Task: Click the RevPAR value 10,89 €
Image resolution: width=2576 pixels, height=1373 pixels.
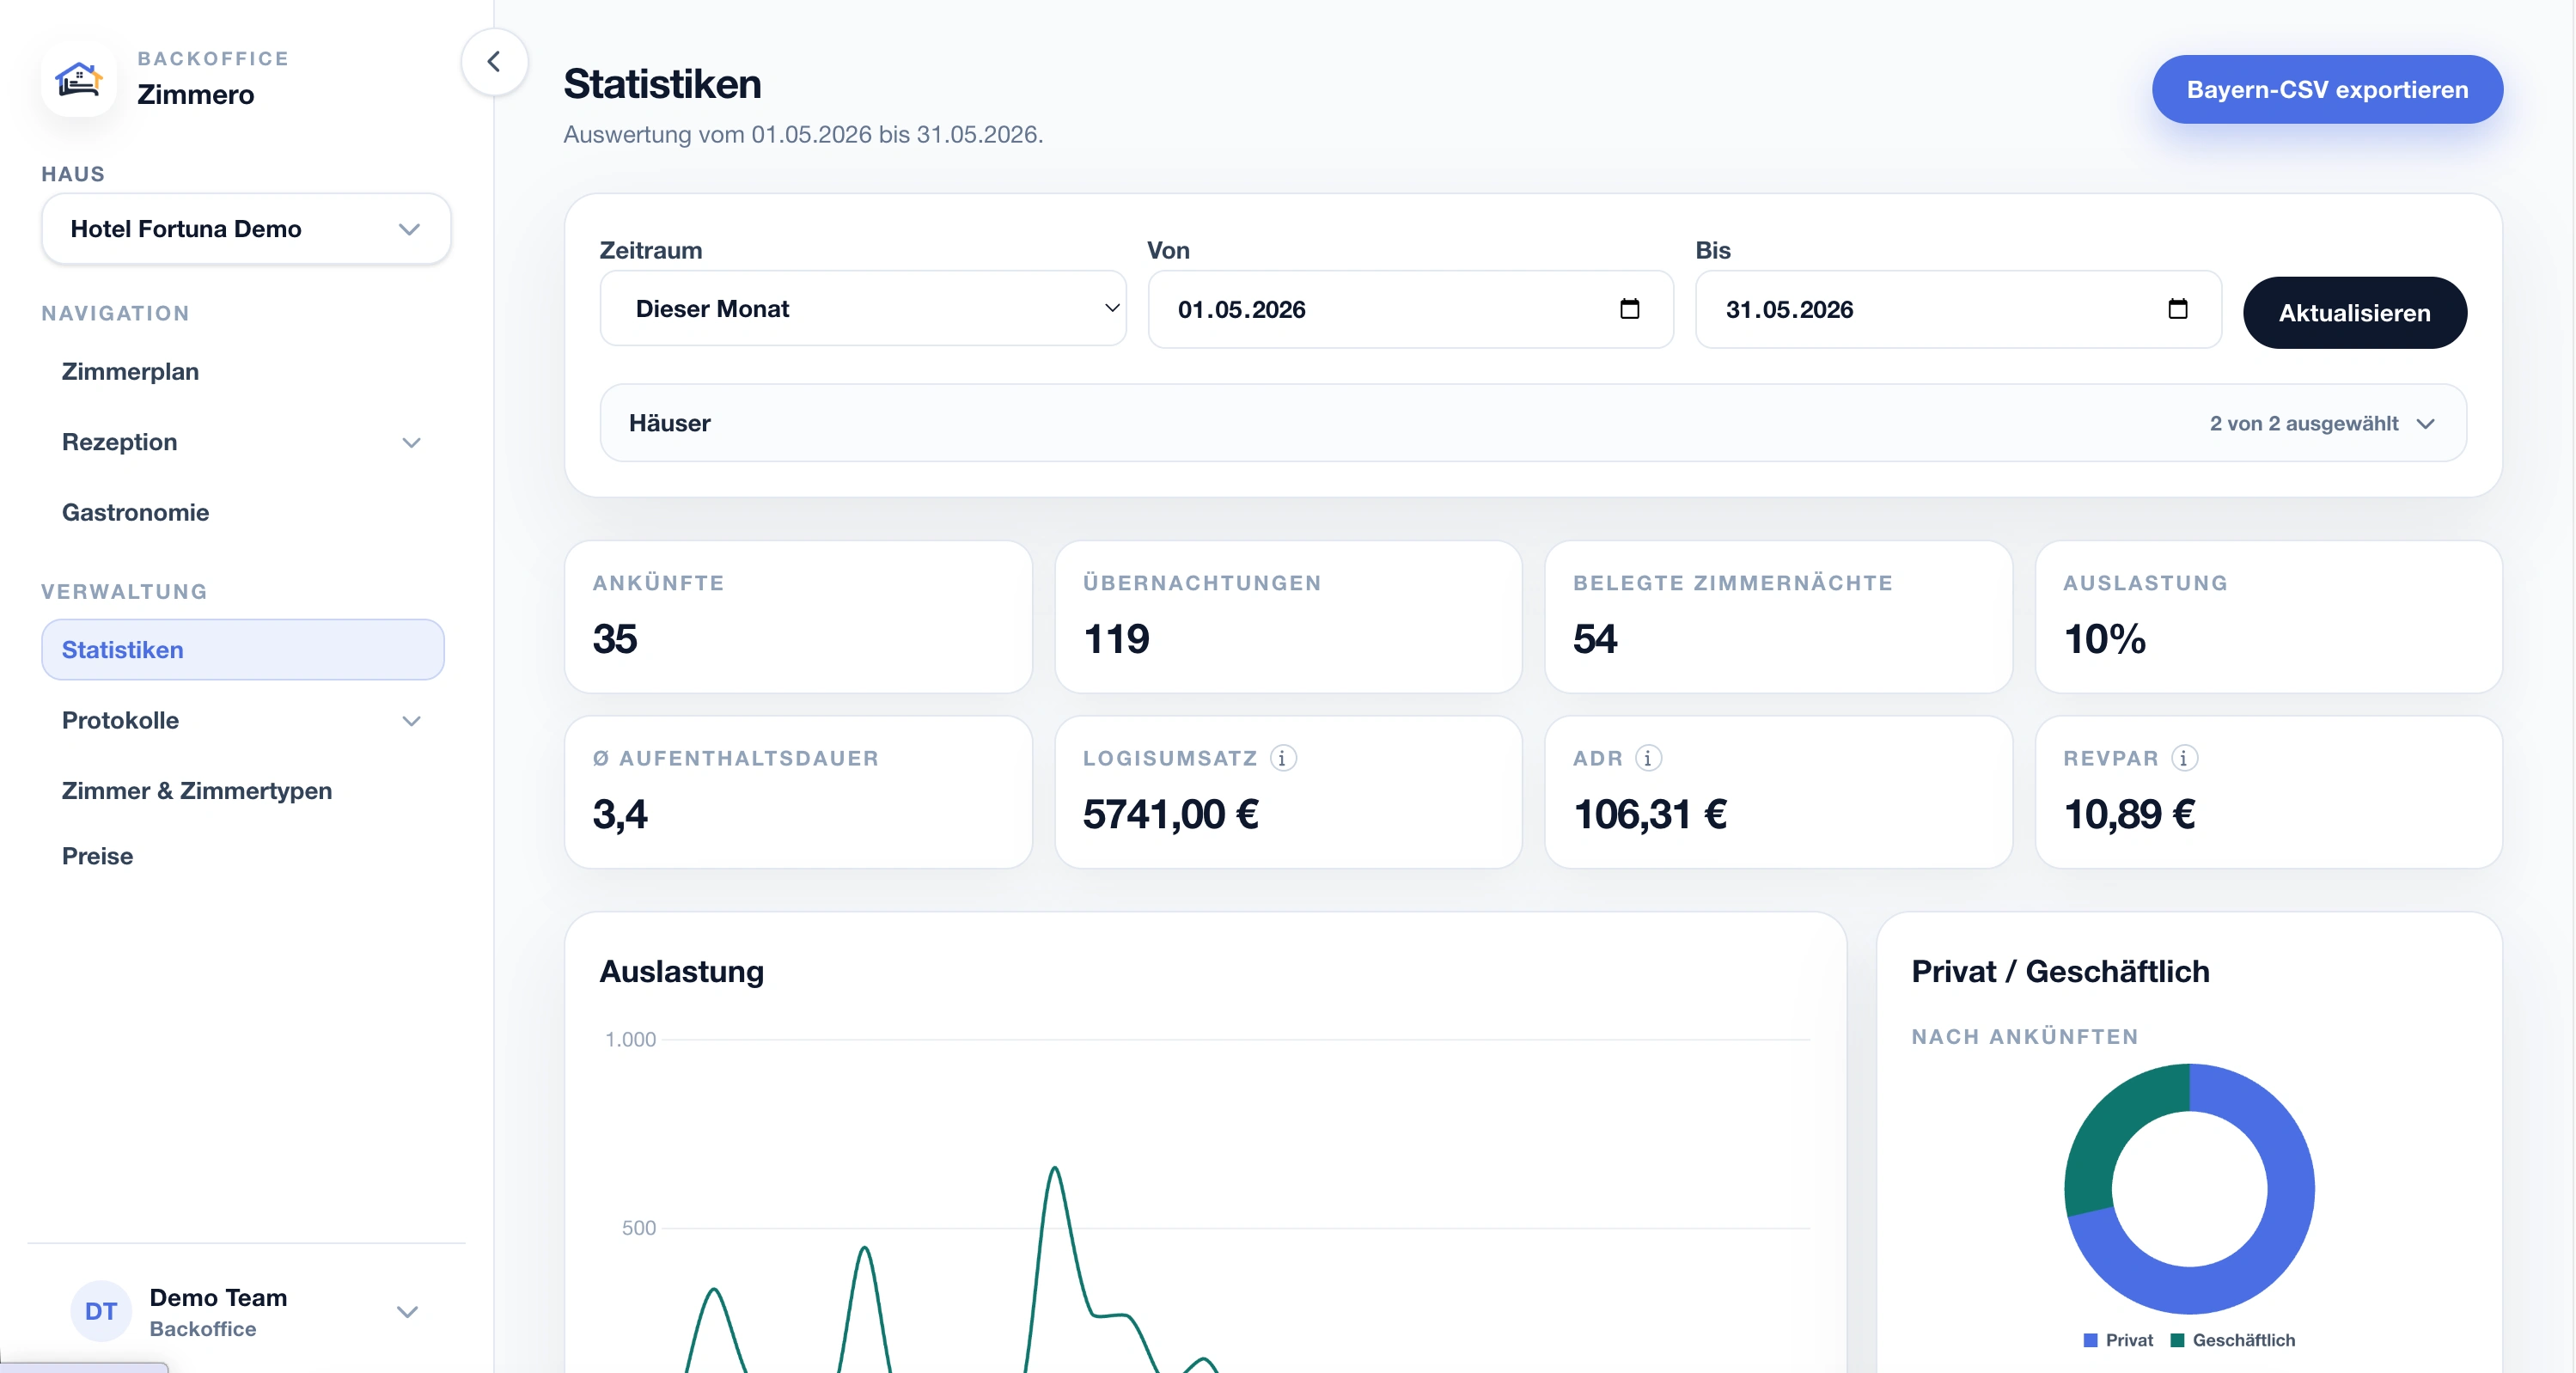Action: click(x=2129, y=814)
